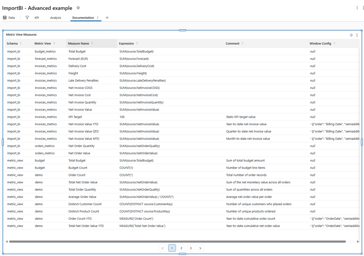
Task: Switch to the KPI tab
Action: tap(37, 17)
